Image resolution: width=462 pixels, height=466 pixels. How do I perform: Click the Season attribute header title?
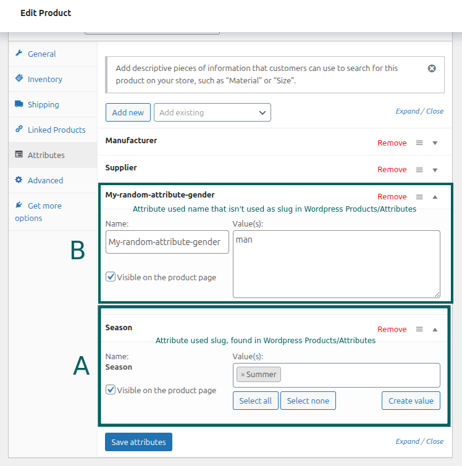(x=119, y=328)
